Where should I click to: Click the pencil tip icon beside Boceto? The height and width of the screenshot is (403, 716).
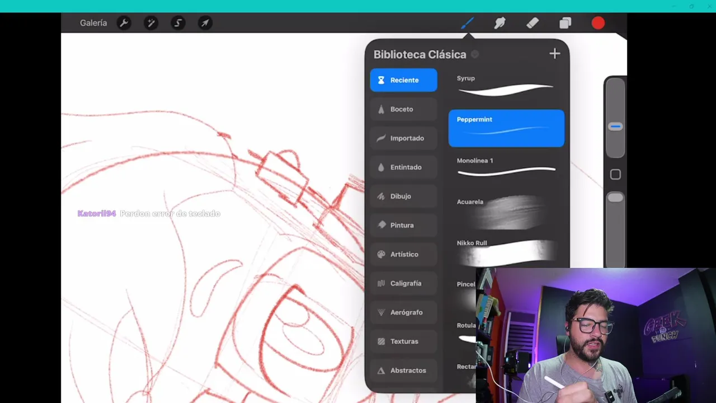coord(381,109)
